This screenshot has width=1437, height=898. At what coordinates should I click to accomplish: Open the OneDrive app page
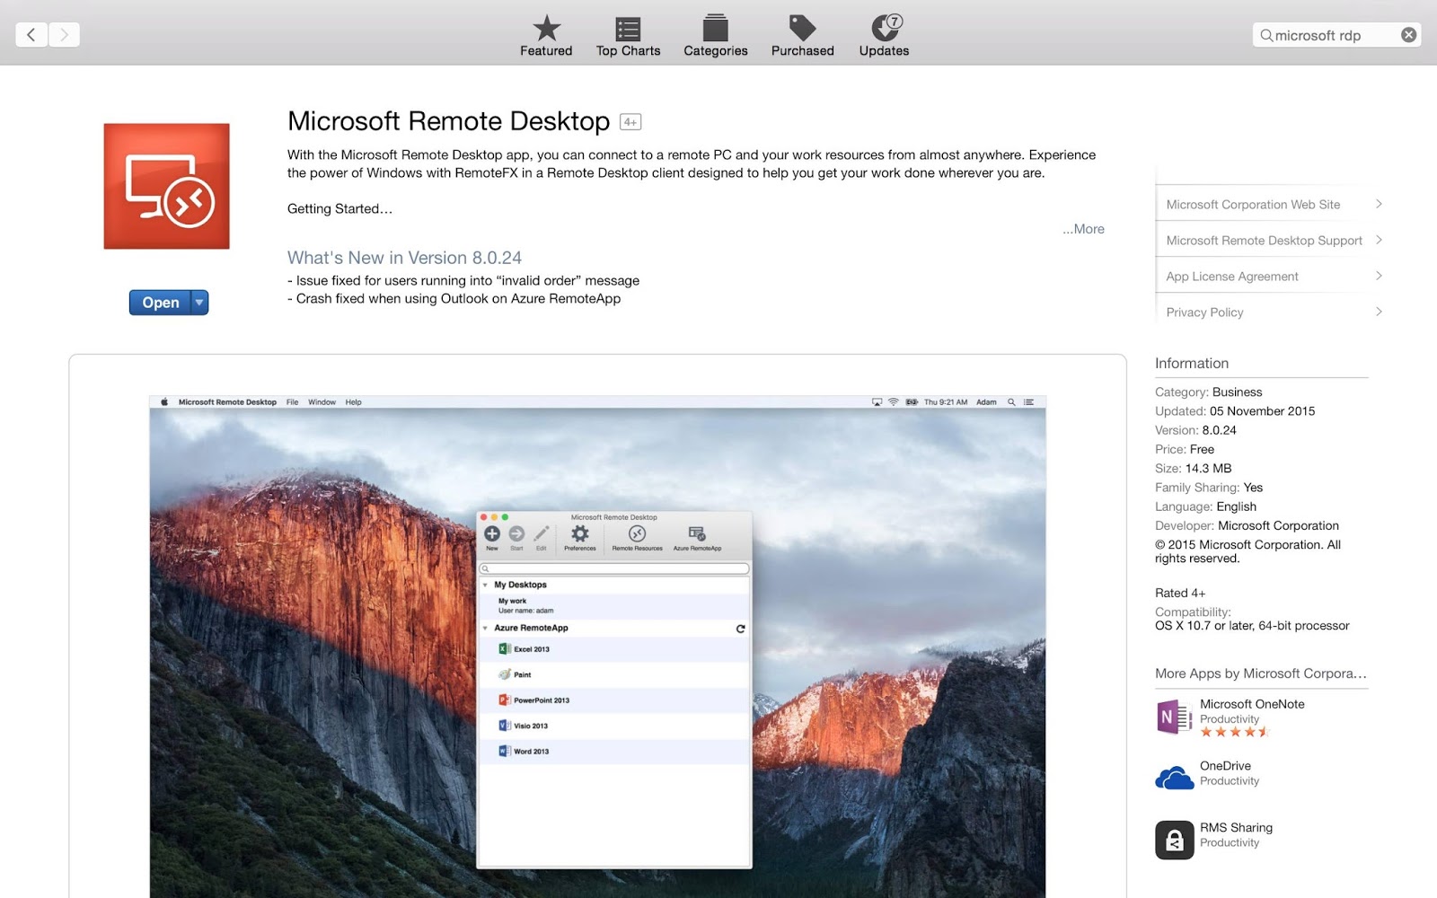click(1225, 766)
